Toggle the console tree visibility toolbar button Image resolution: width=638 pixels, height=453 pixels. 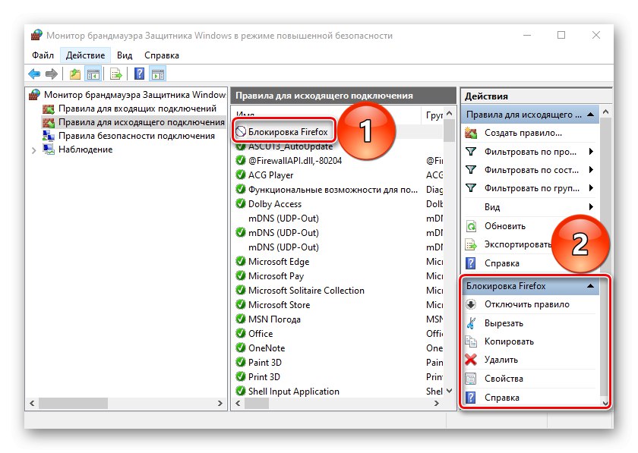coord(93,73)
